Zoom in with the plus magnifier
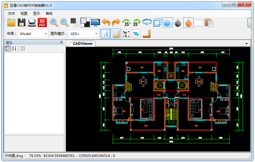The height and width of the screenshot is (162, 255). coord(54,22)
